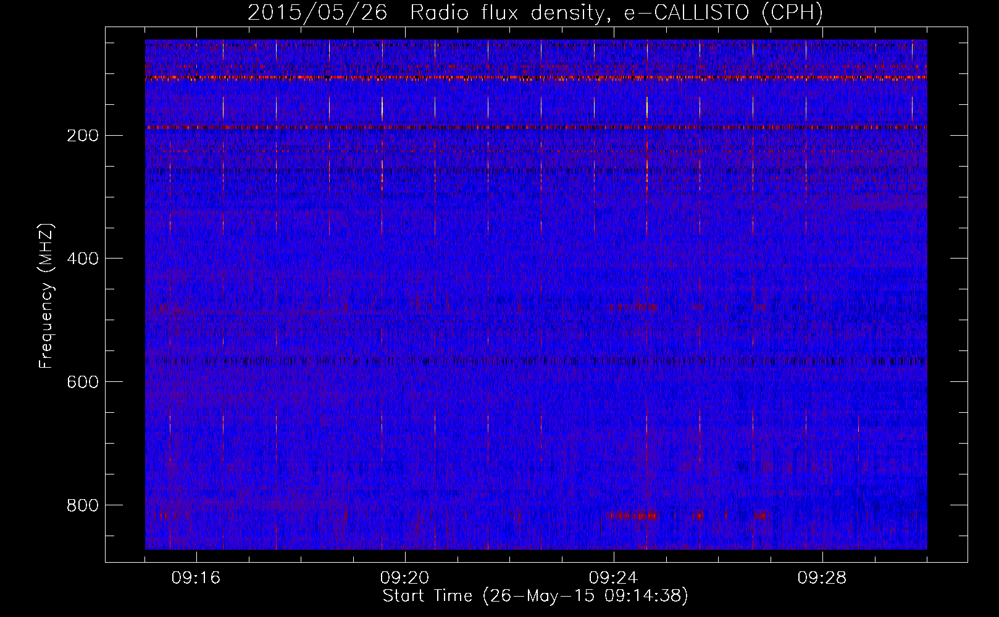Click the 09:28 time tick label

click(x=822, y=578)
